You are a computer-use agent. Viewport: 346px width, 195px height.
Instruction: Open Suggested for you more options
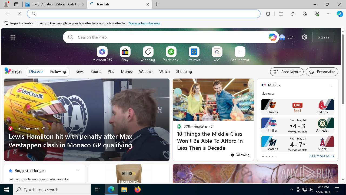(77, 171)
